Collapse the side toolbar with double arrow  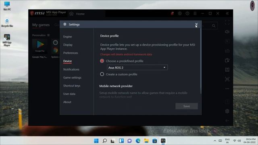tap(227, 13)
